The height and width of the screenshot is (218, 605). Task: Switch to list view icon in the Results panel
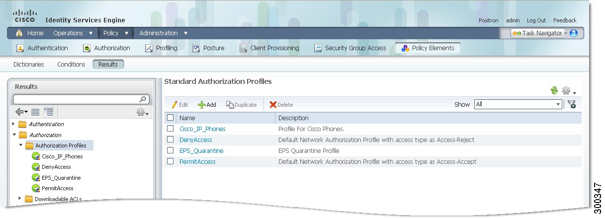coord(36,112)
